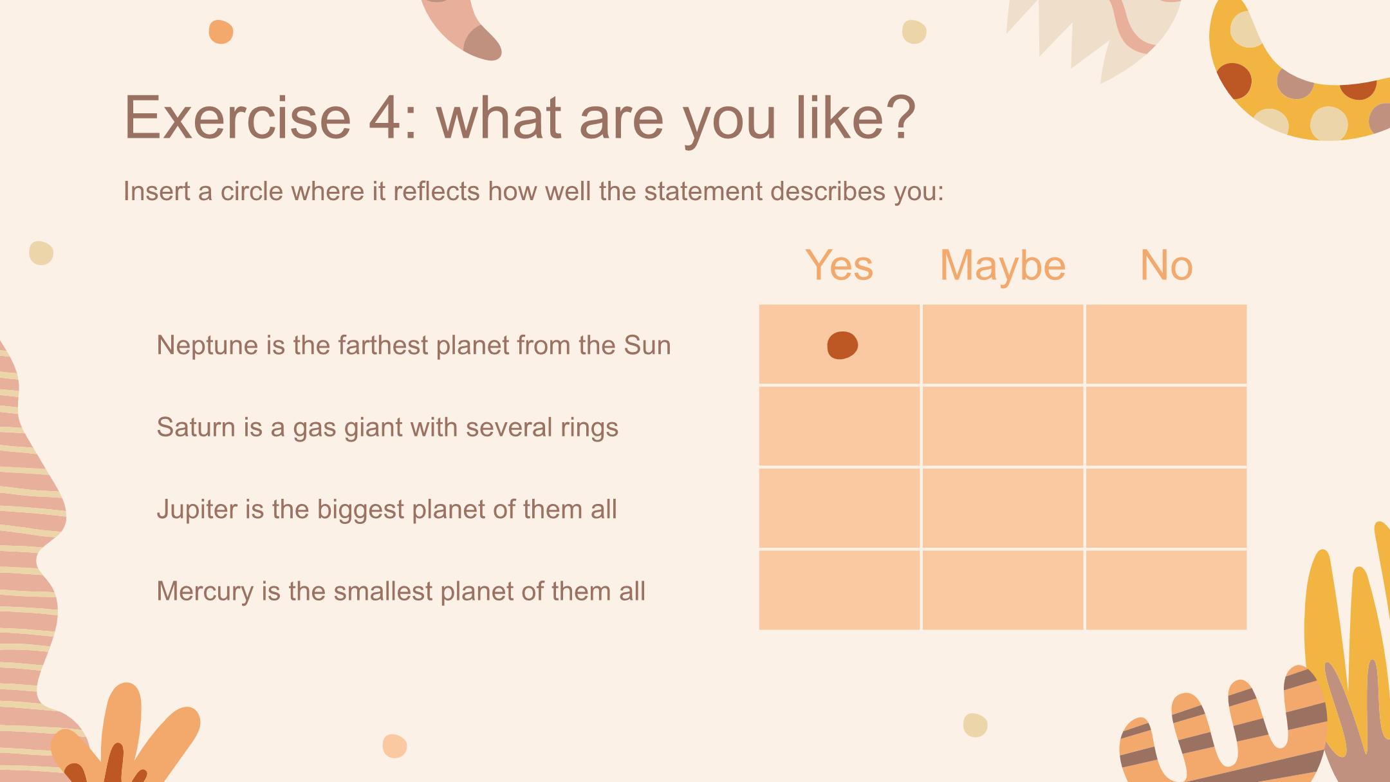Click the Yes column header
This screenshot has height=782, width=1390.
(x=839, y=265)
